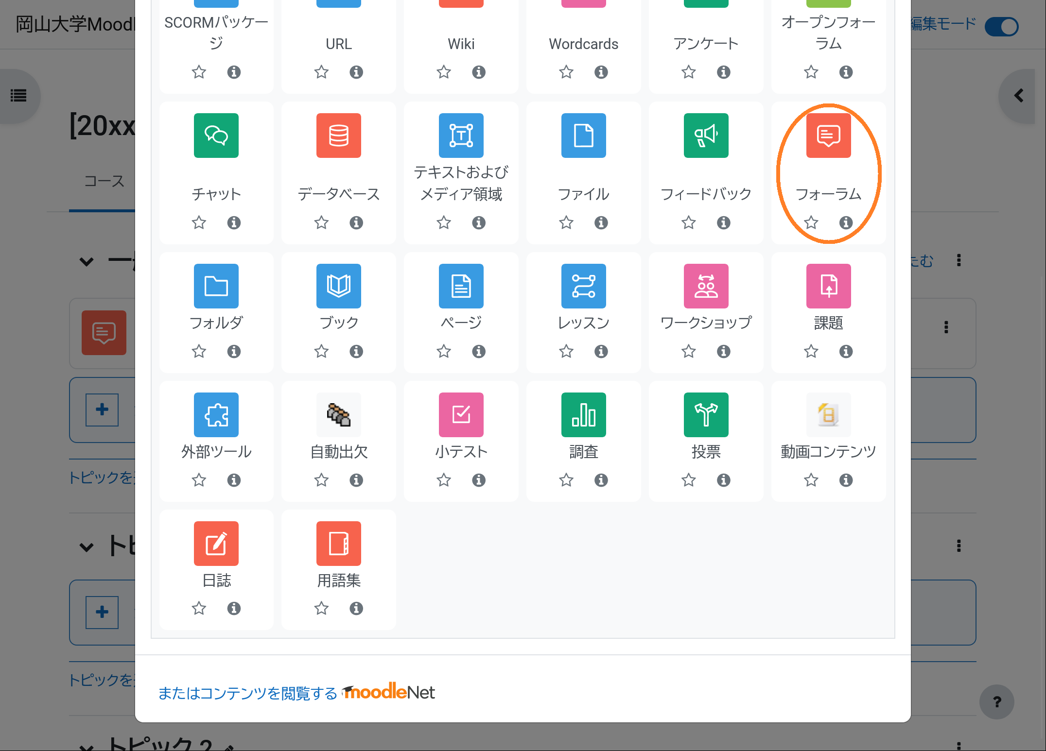This screenshot has height=751, width=1046.
Task: Pick the ファイル (File) resource icon
Action: pyautogui.click(x=584, y=136)
